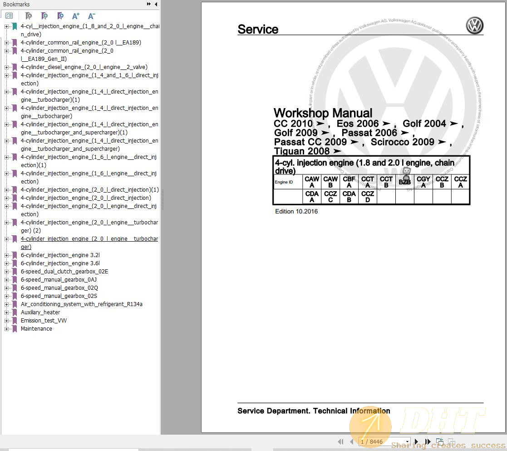The image size is (507, 451).
Task: Expand 4-cylinder_common_rail_engine_(2_0 l__EA189) bookmark
Action: [x=6, y=43]
